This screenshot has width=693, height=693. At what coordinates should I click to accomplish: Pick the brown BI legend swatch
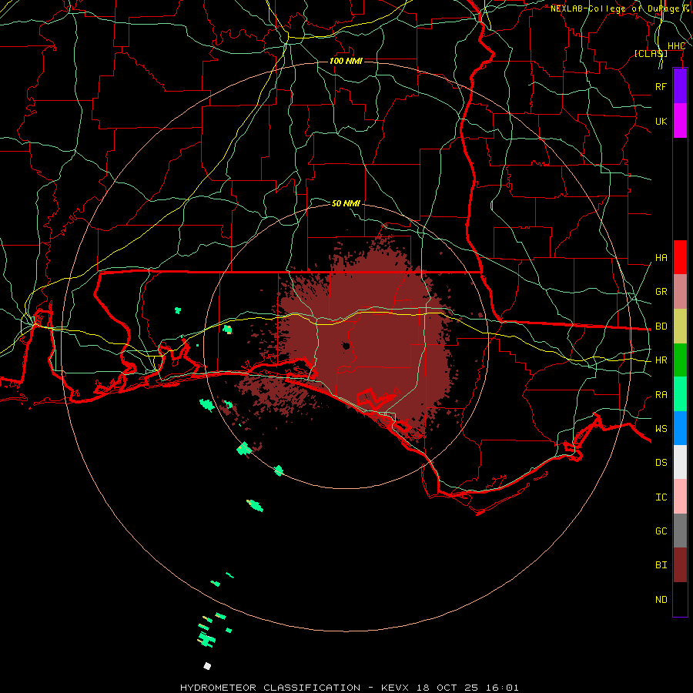pyautogui.click(x=680, y=565)
